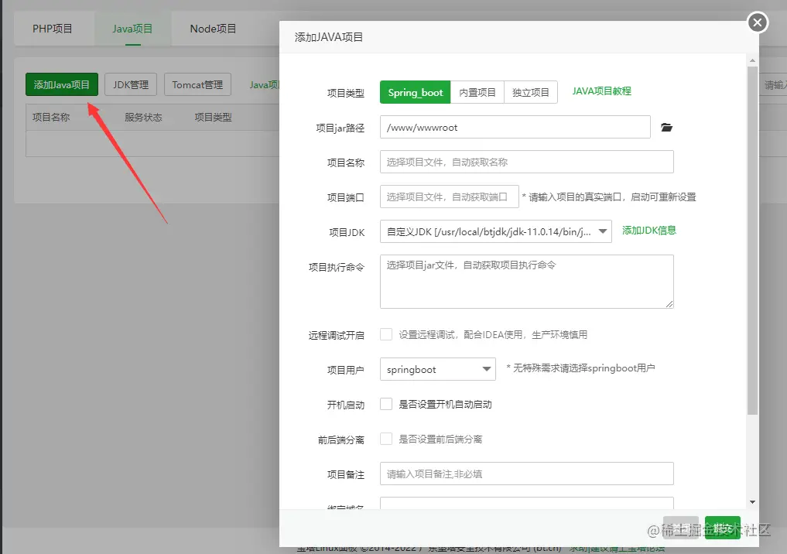
Task: Click the green 提交 submit button
Action: tap(722, 528)
